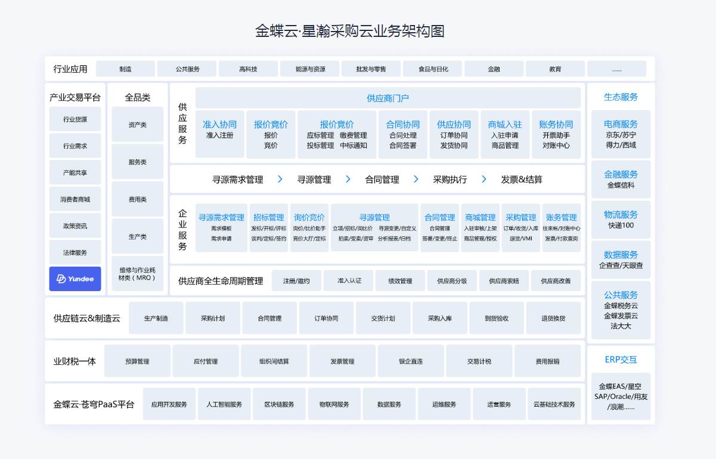716x459 pixels.
Task: Open the 电商服务 ecosystem block
Action: click(621, 134)
